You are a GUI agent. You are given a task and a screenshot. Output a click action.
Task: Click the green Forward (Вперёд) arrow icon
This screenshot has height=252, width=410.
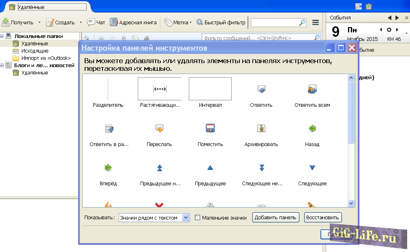click(x=108, y=168)
